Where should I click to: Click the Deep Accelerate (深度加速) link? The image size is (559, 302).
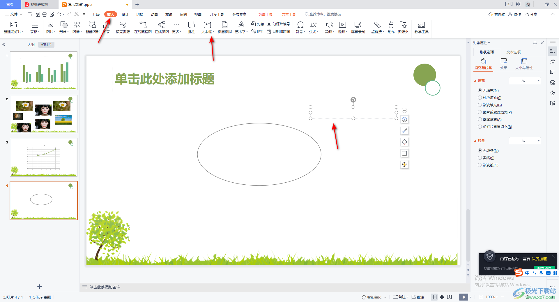pos(539,259)
